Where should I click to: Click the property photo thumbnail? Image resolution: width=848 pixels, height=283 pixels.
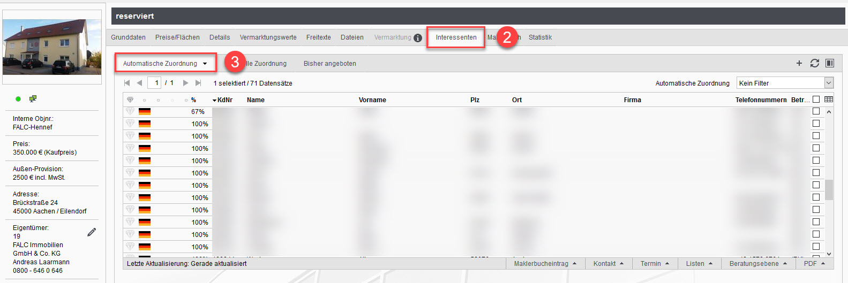tap(52, 47)
